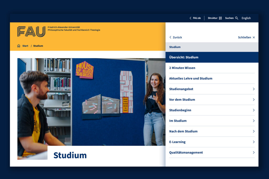Click the FAU logo
Screen dimensions: 269x179
tap(31, 31)
